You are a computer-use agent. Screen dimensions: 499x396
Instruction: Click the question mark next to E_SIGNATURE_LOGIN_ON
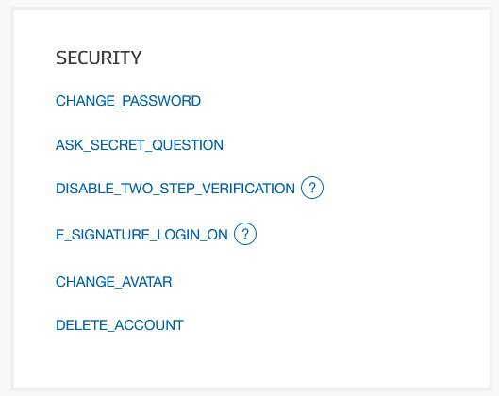(245, 234)
